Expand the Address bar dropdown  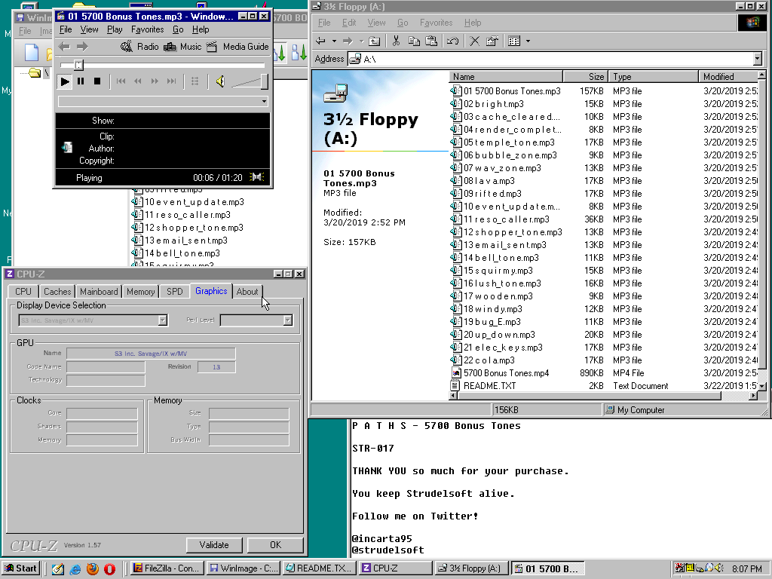click(x=757, y=59)
